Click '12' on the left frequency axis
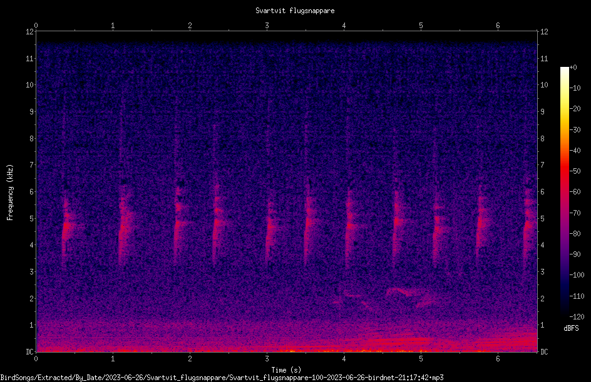Image resolution: width=591 pixels, height=382 pixels. 30,32
